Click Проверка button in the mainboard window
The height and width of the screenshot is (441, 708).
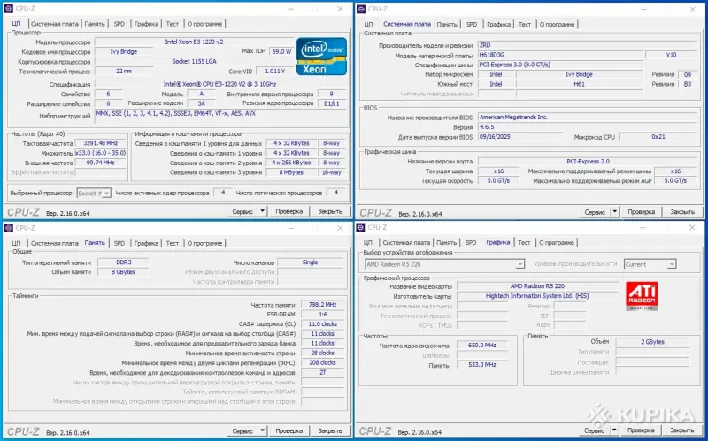641,211
